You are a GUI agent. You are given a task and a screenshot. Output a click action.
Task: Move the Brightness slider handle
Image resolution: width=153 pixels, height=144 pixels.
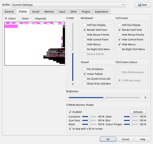[104, 98]
